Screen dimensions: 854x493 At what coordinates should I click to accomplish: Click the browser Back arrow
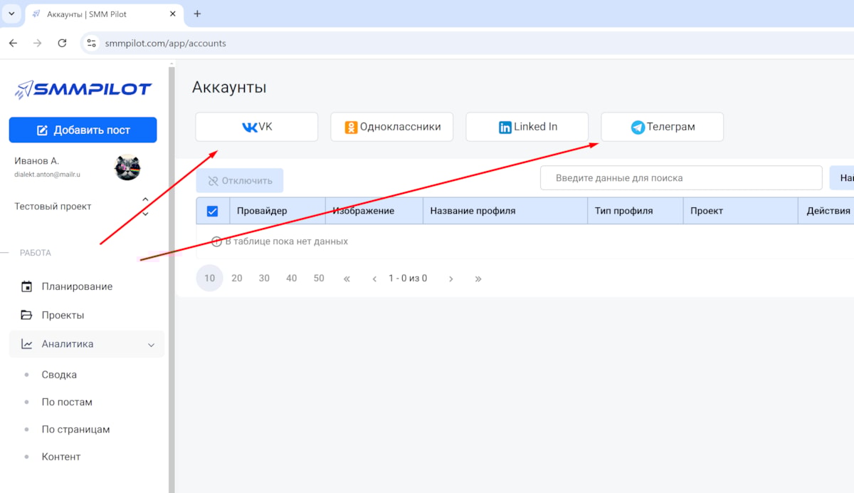pos(13,43)
